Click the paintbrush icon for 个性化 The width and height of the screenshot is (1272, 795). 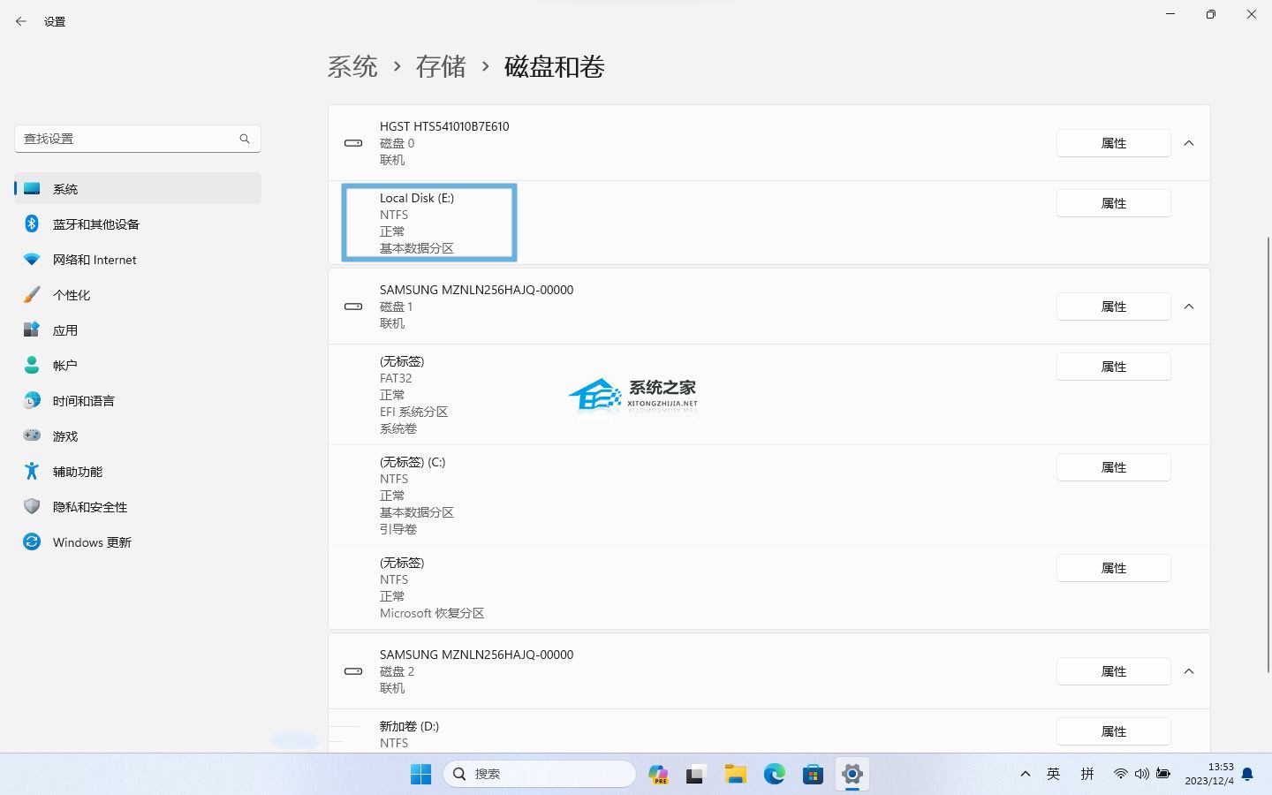point(32,295)
